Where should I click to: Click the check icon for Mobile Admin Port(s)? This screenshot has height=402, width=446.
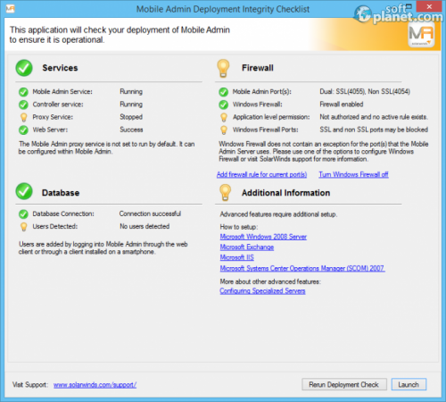coord(224,92)
